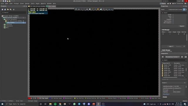The image size is (188, 106).
Task: Click the Show More link in component details
Action: coord(166,94)
